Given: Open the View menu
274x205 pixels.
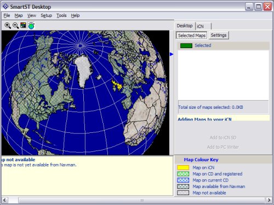Looking at the screenshot, I should [x=32, y=15].
